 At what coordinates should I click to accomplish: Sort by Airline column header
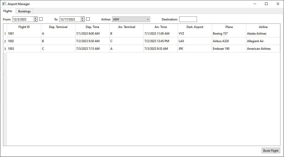(263, 27)
